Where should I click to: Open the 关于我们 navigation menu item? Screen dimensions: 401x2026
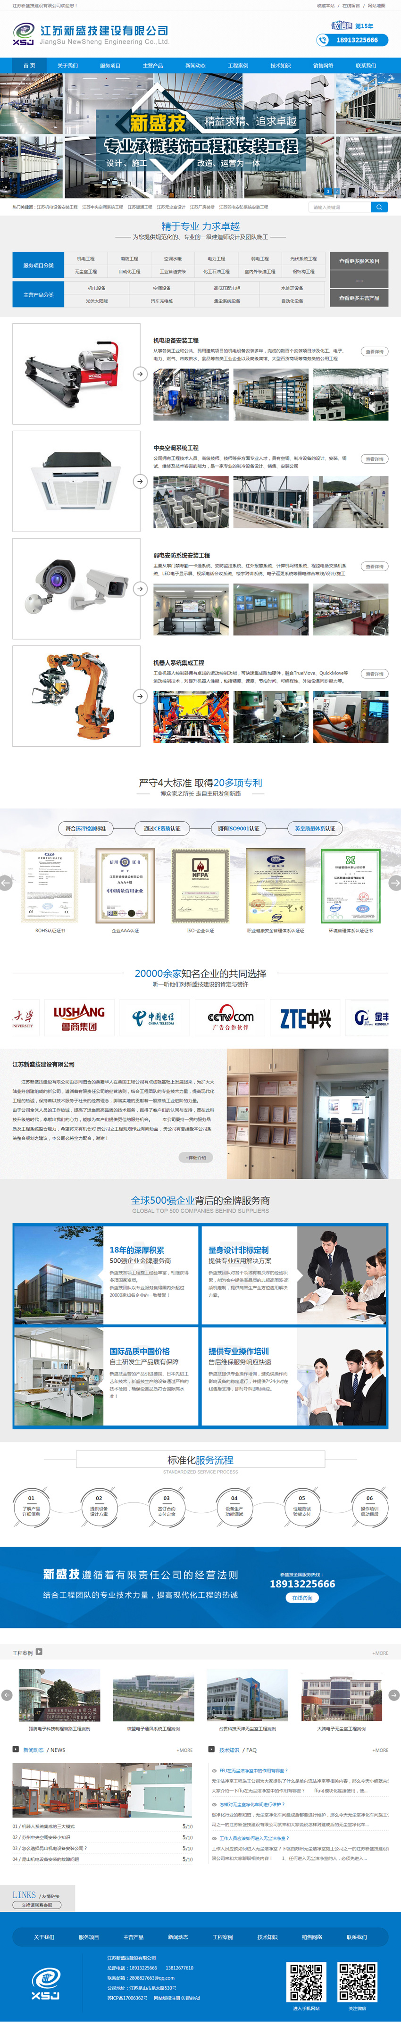[67, 65]
